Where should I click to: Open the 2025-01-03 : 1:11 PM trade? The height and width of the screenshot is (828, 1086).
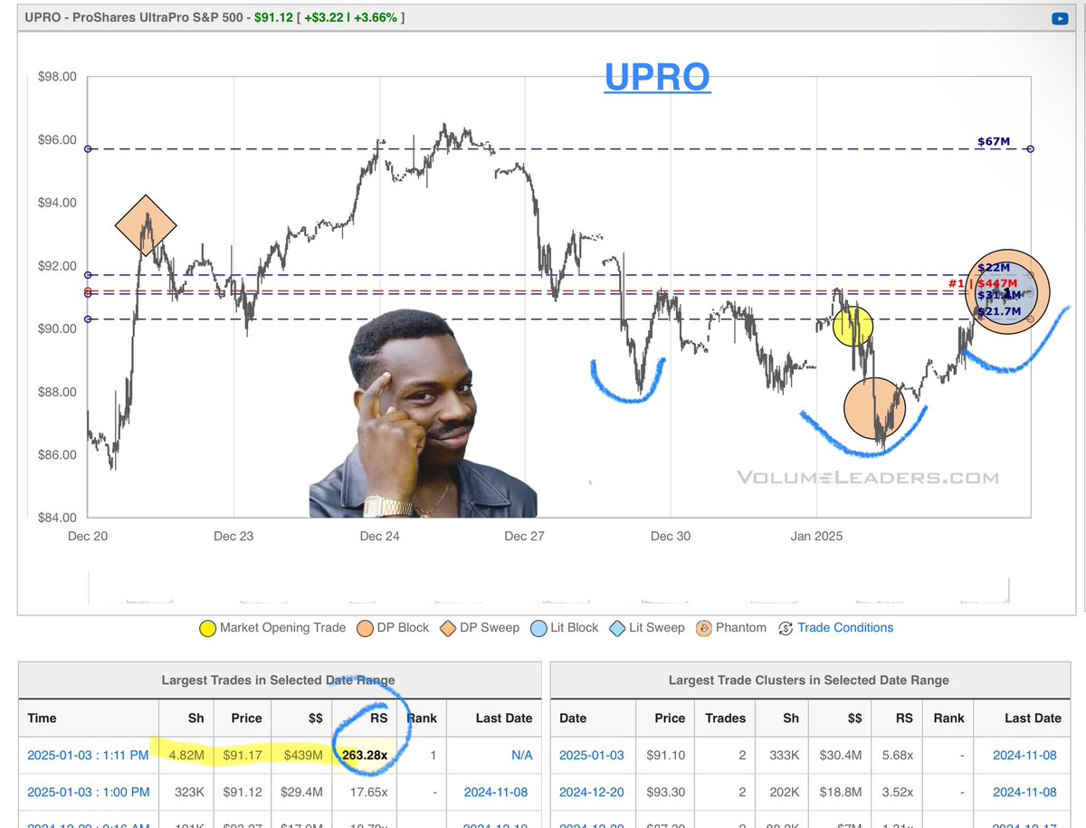(89, 755)
